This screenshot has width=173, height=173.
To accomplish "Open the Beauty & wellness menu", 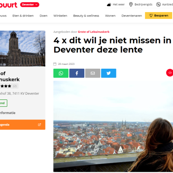I will pyautogui.click(x=86, y=16).
